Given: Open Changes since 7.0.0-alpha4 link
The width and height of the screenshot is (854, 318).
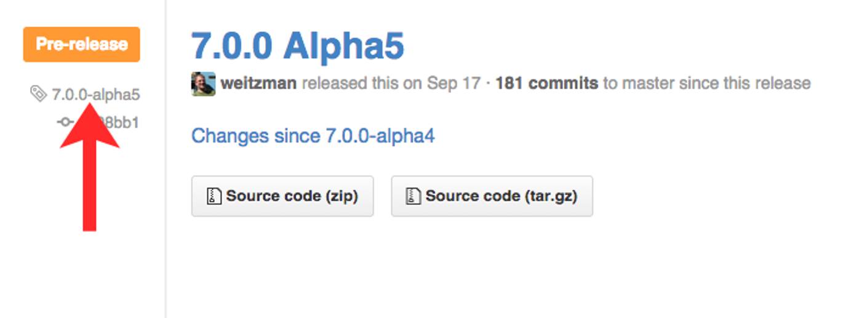Looking at the screenshot, I should [x=313, y=135].
